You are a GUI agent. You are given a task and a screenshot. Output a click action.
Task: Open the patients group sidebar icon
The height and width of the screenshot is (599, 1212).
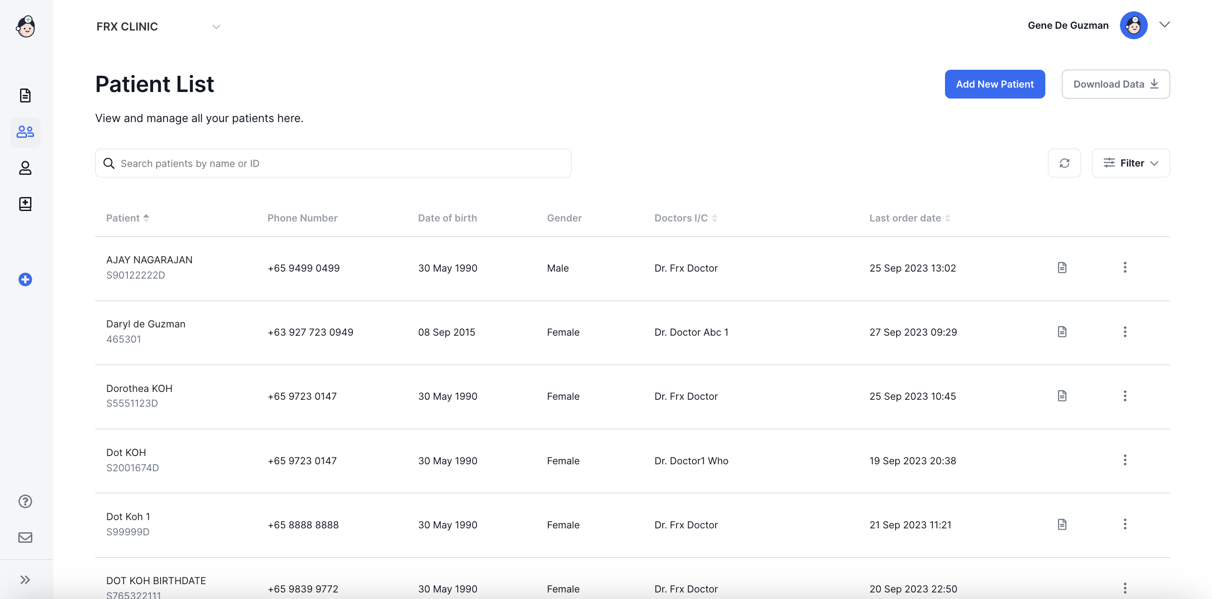point(25,132)
